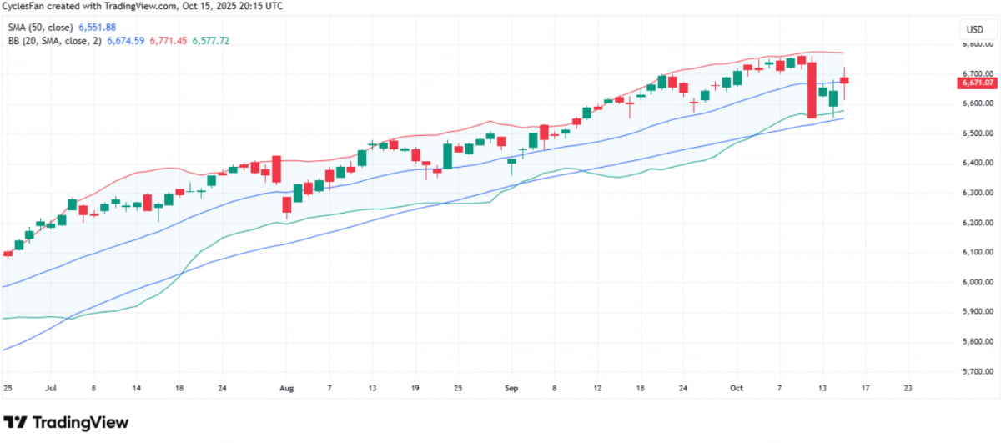Click the BB lower band value 6,577.72
Viewport: 1001px width, 443px height.
(x=212, y=40)
